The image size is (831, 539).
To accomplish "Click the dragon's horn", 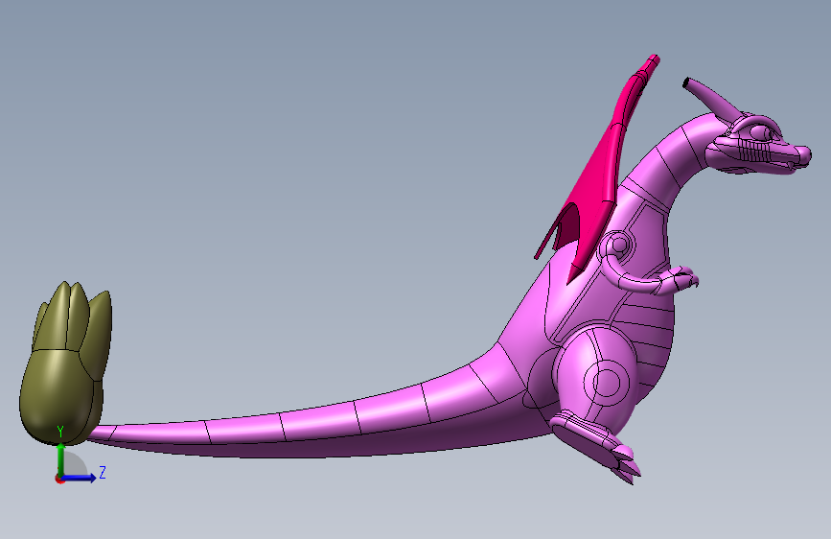I will pos(713,98).
